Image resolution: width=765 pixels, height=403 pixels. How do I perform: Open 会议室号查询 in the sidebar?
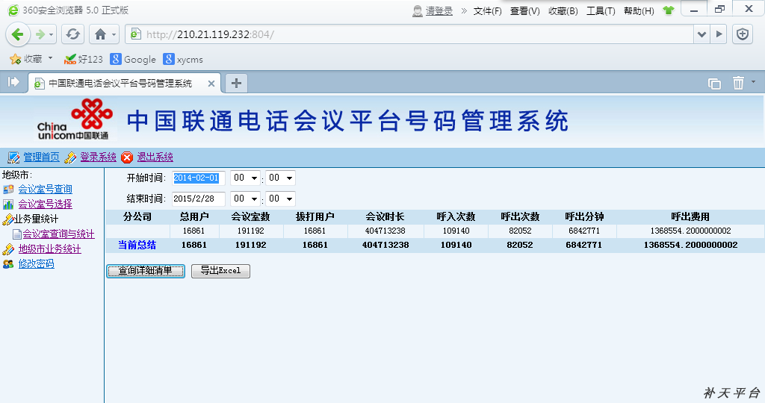point(46,189)
